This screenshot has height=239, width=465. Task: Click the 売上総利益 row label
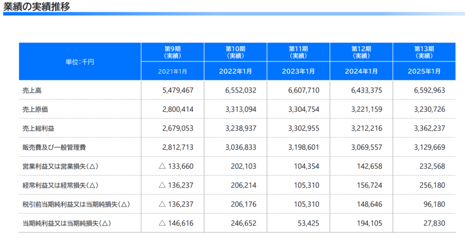click(39, 128)
